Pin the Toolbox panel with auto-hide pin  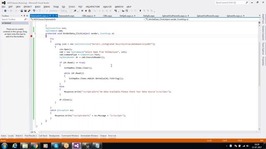[x=24, y=16]
